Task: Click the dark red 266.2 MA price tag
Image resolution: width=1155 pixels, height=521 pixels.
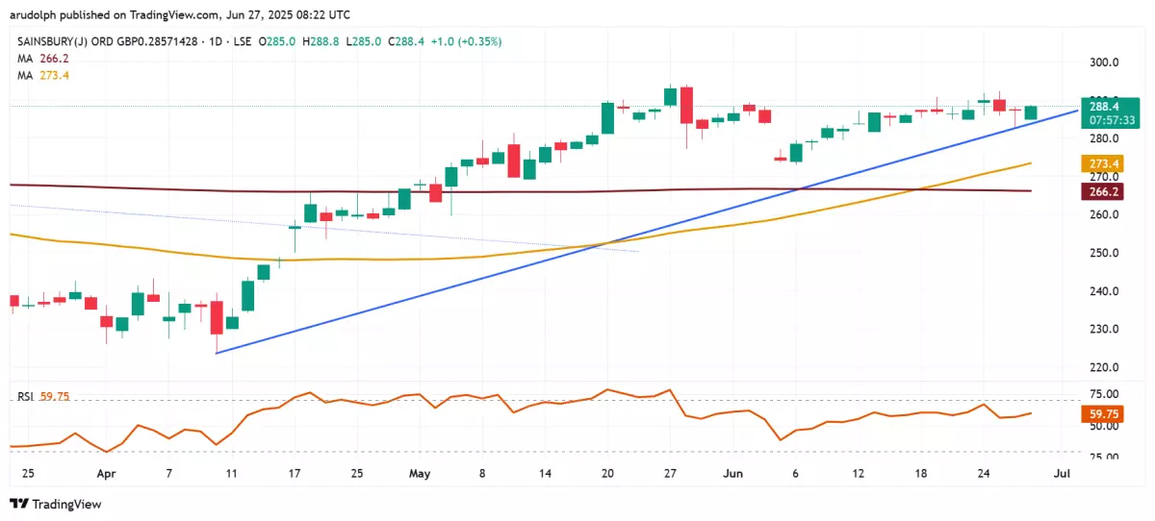Action: [1103, 191]
